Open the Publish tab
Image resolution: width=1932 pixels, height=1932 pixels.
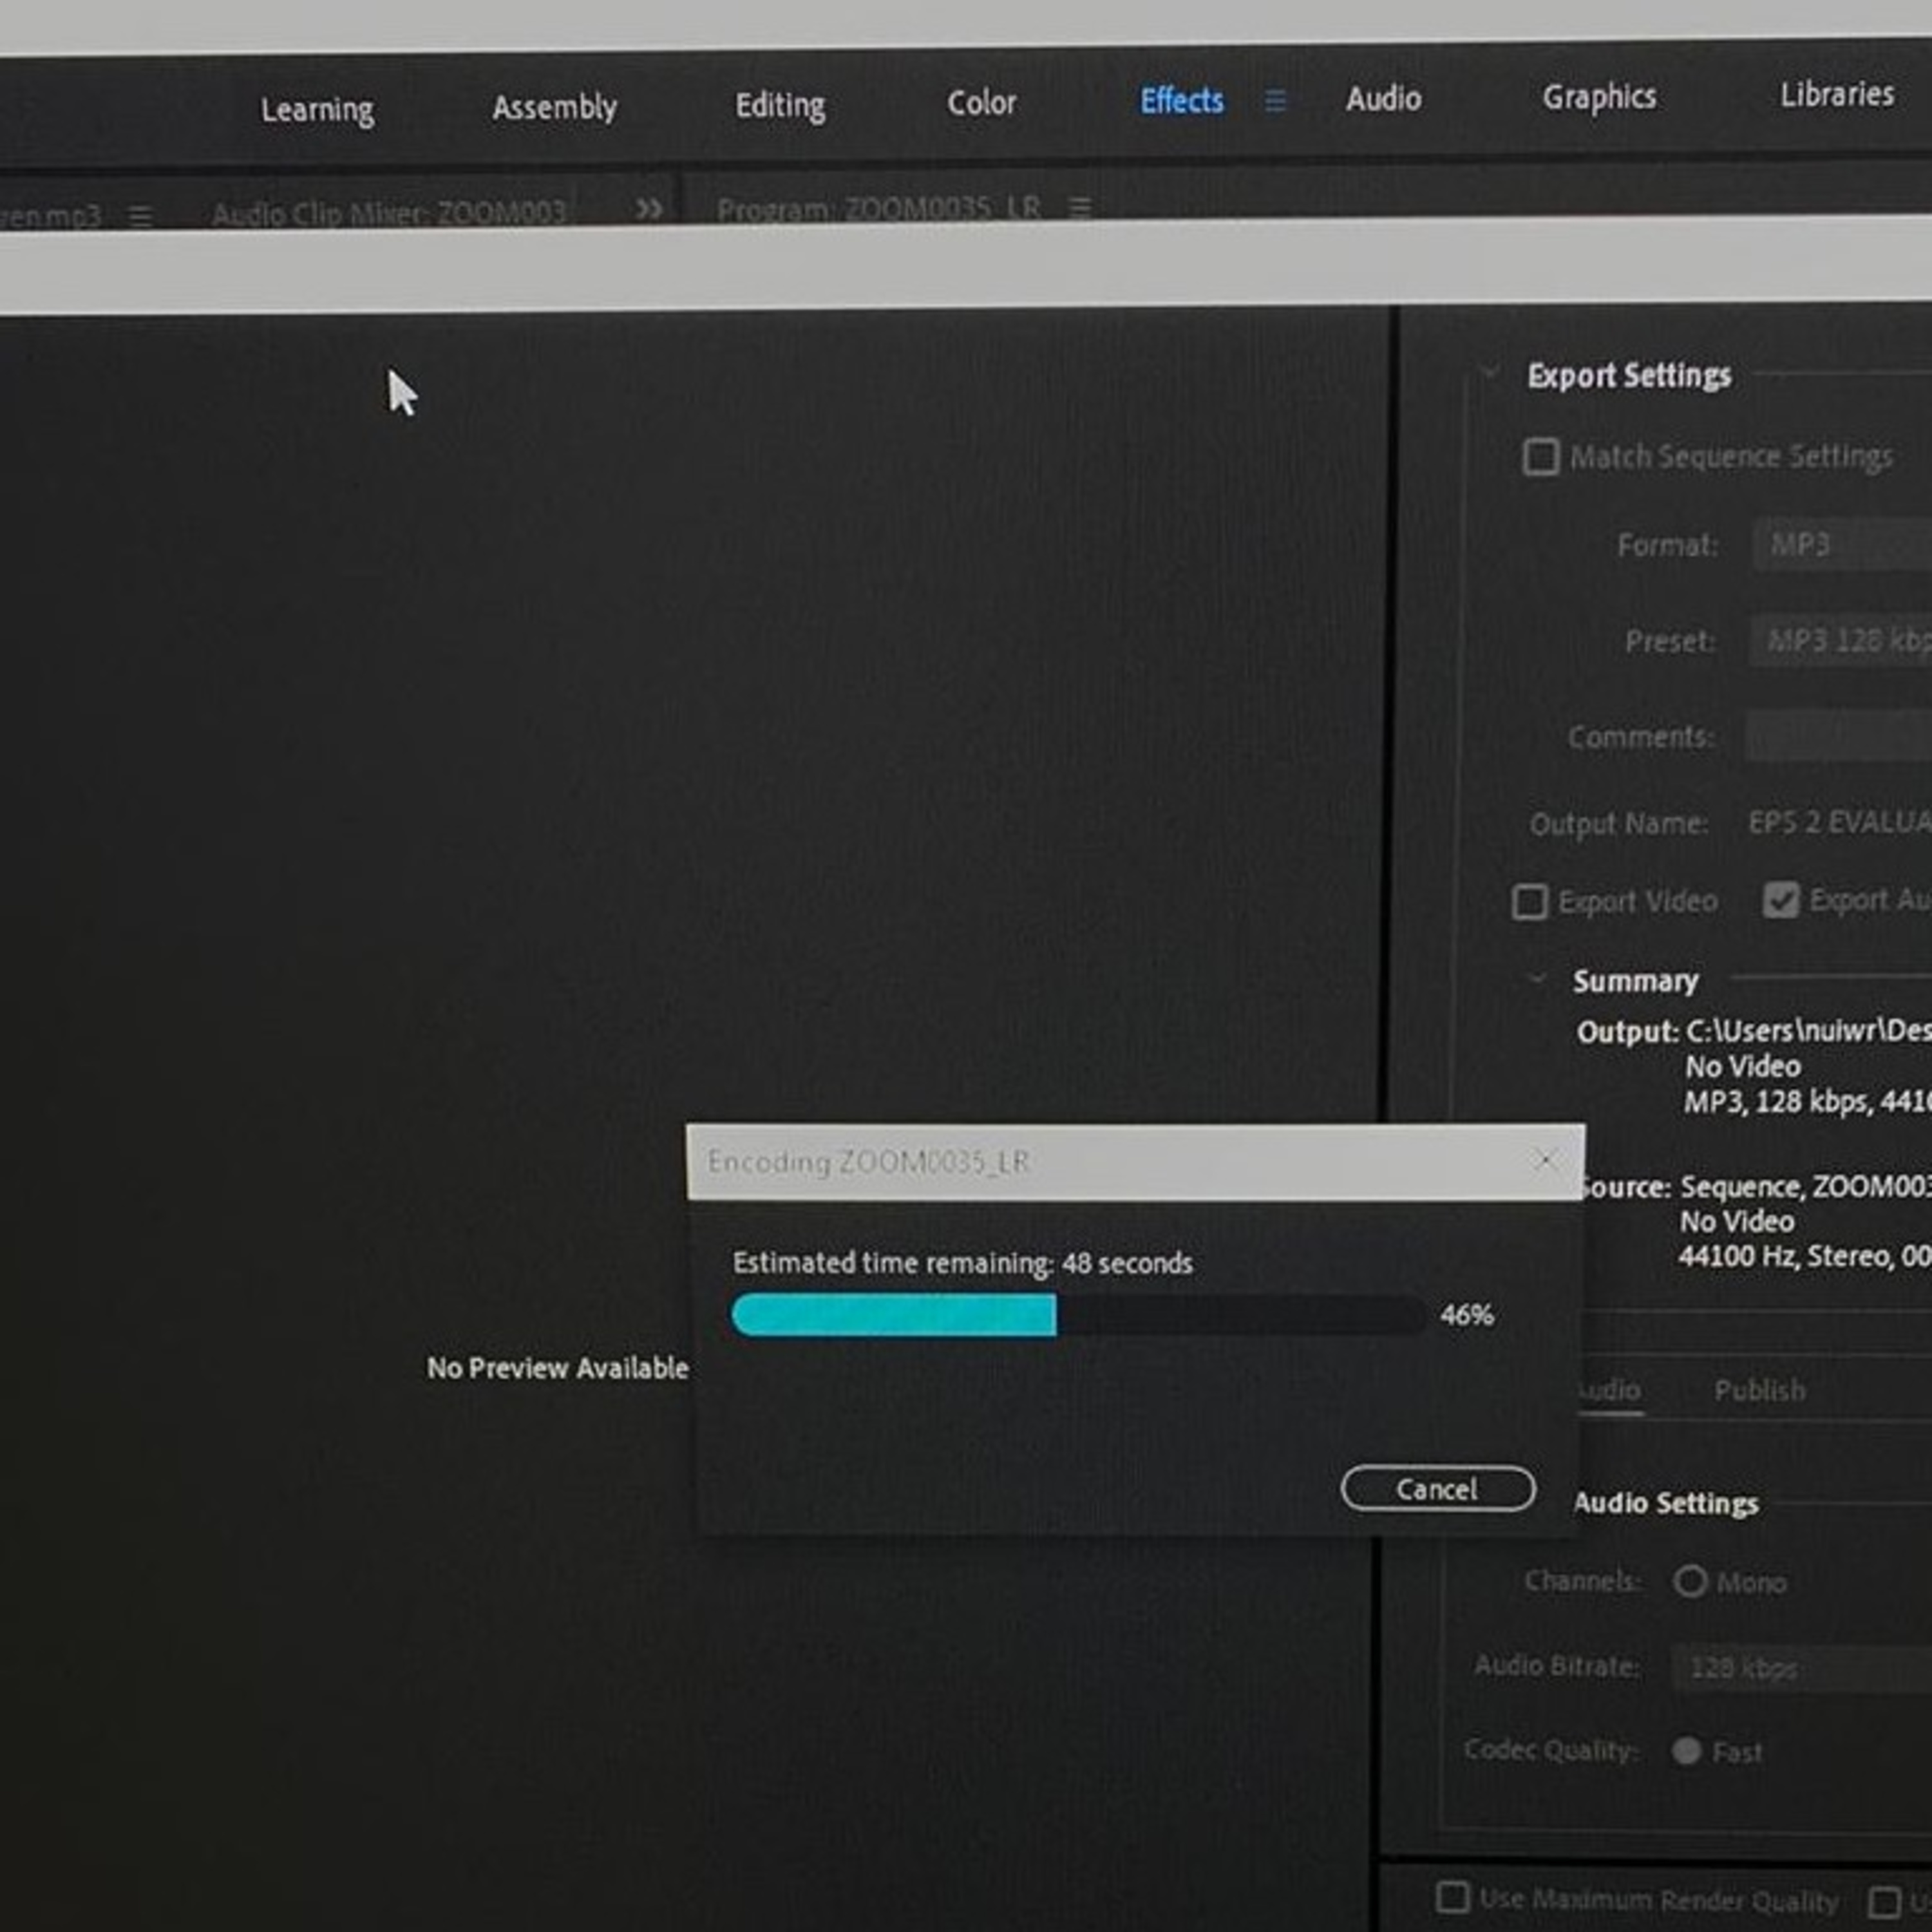pos(1760,1390)
